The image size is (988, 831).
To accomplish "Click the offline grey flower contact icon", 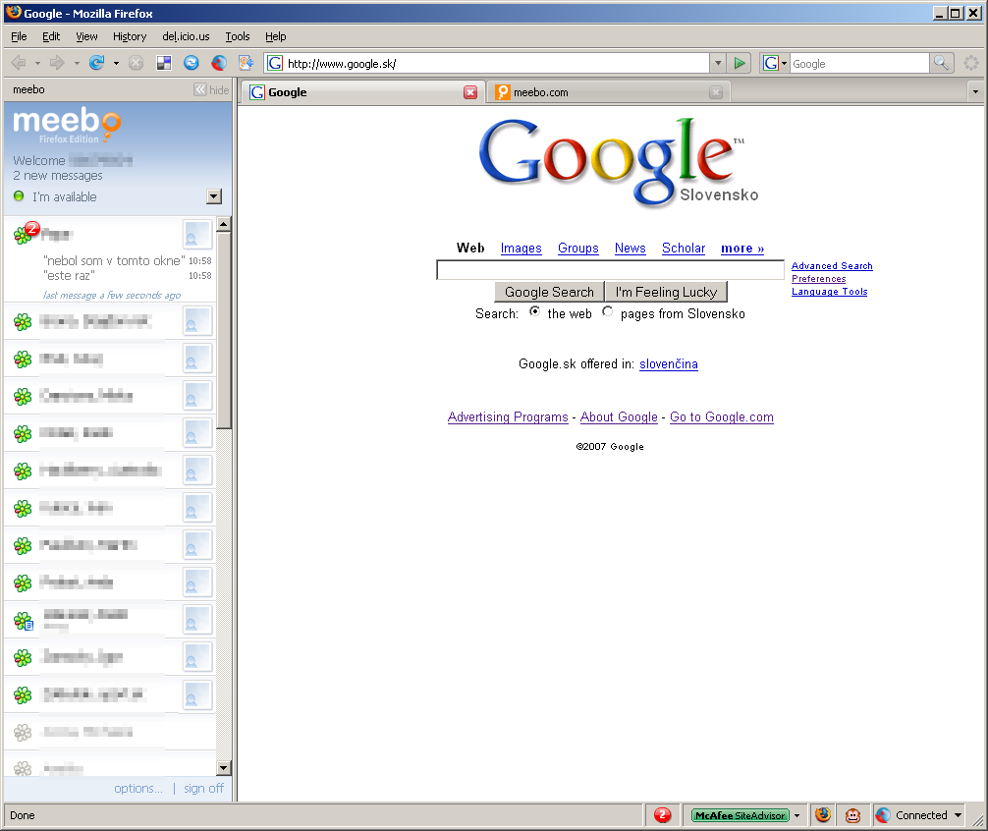I will point(23,732).
